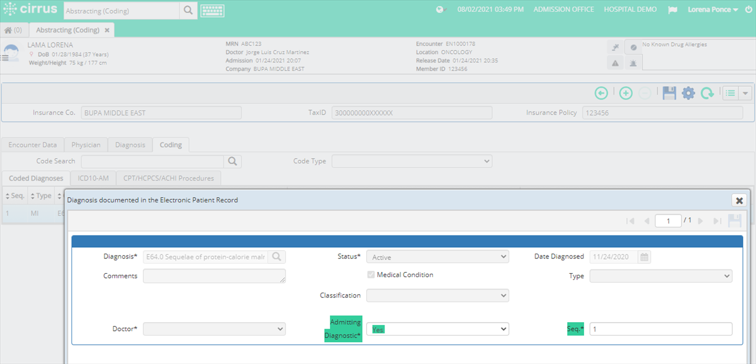Click the TaxID field
756x364 pixels.
click(412, 113)
